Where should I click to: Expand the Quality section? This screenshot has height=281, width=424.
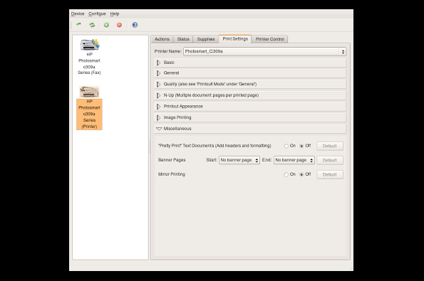click(x=250, y=84)
